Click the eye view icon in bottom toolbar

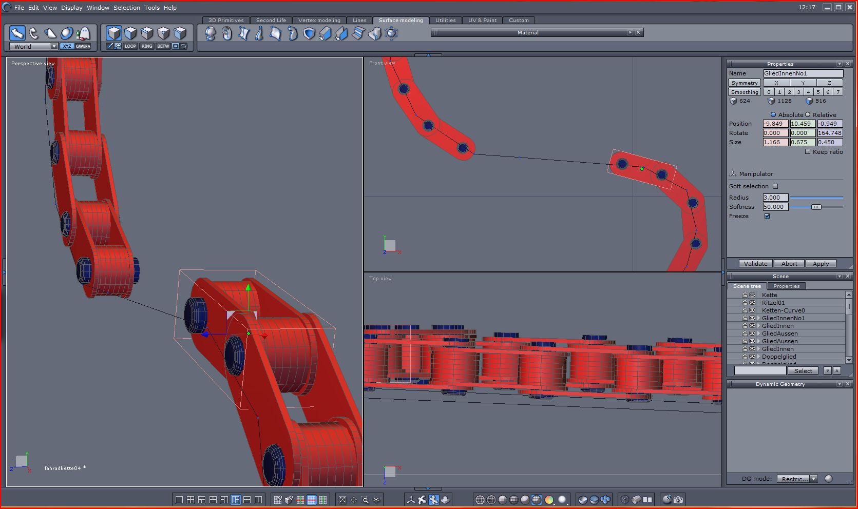coord(376,500)
